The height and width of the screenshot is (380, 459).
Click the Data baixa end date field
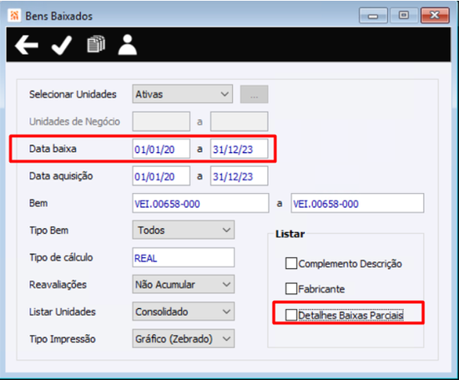pyautogui.click(x=239, y=149)
